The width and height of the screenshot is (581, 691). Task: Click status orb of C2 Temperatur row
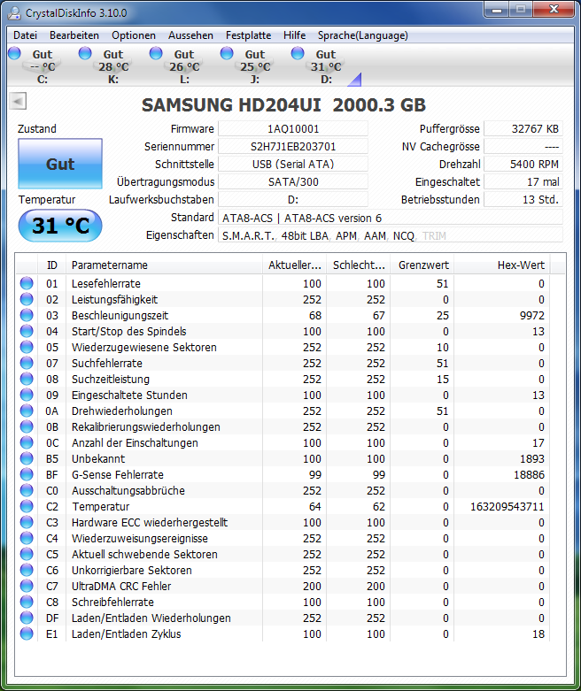(27, 506)
